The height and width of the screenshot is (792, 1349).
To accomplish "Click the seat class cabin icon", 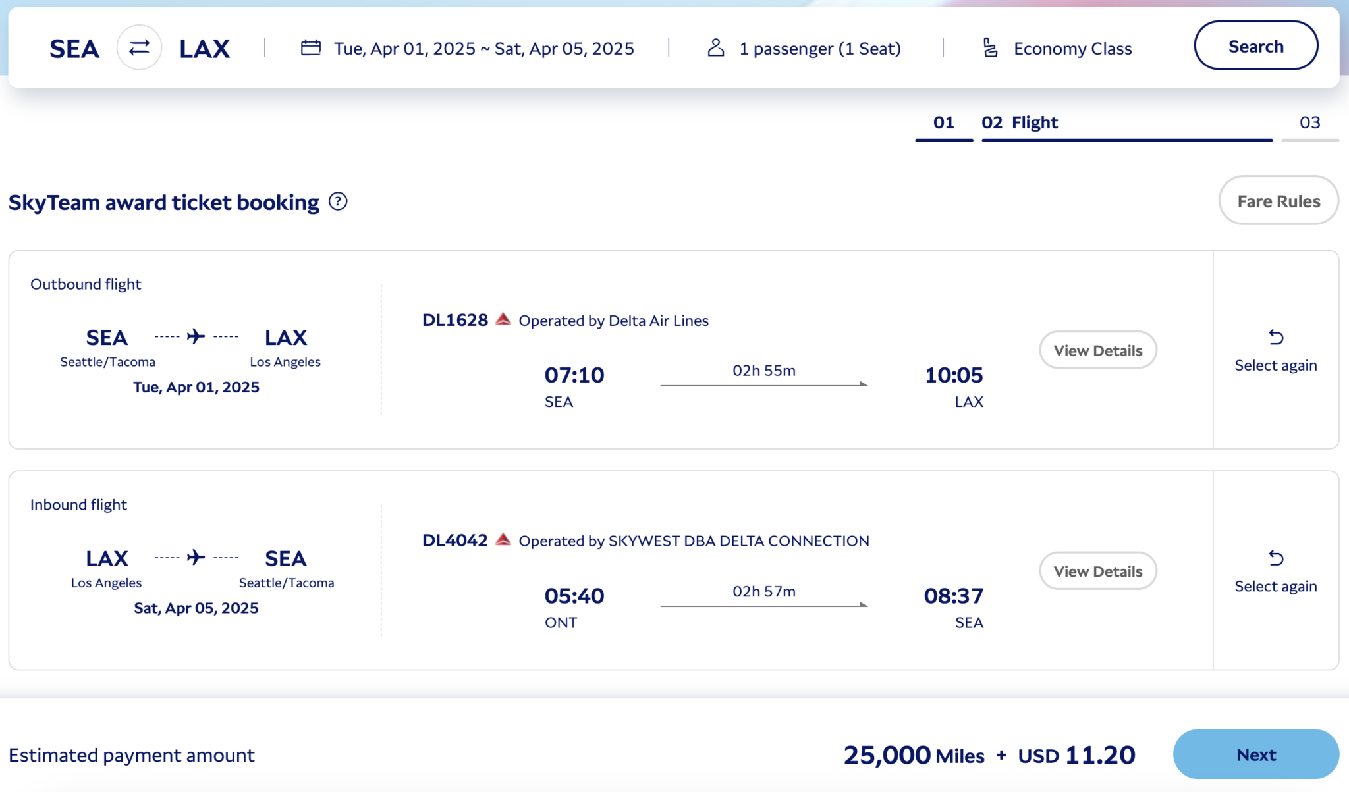I will point(989,47).
